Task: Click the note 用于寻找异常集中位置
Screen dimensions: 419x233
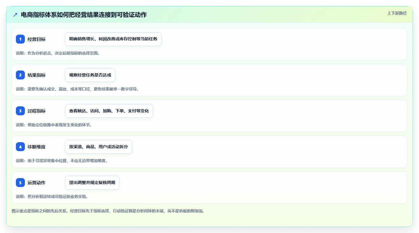Action: [x=61, y=161]
